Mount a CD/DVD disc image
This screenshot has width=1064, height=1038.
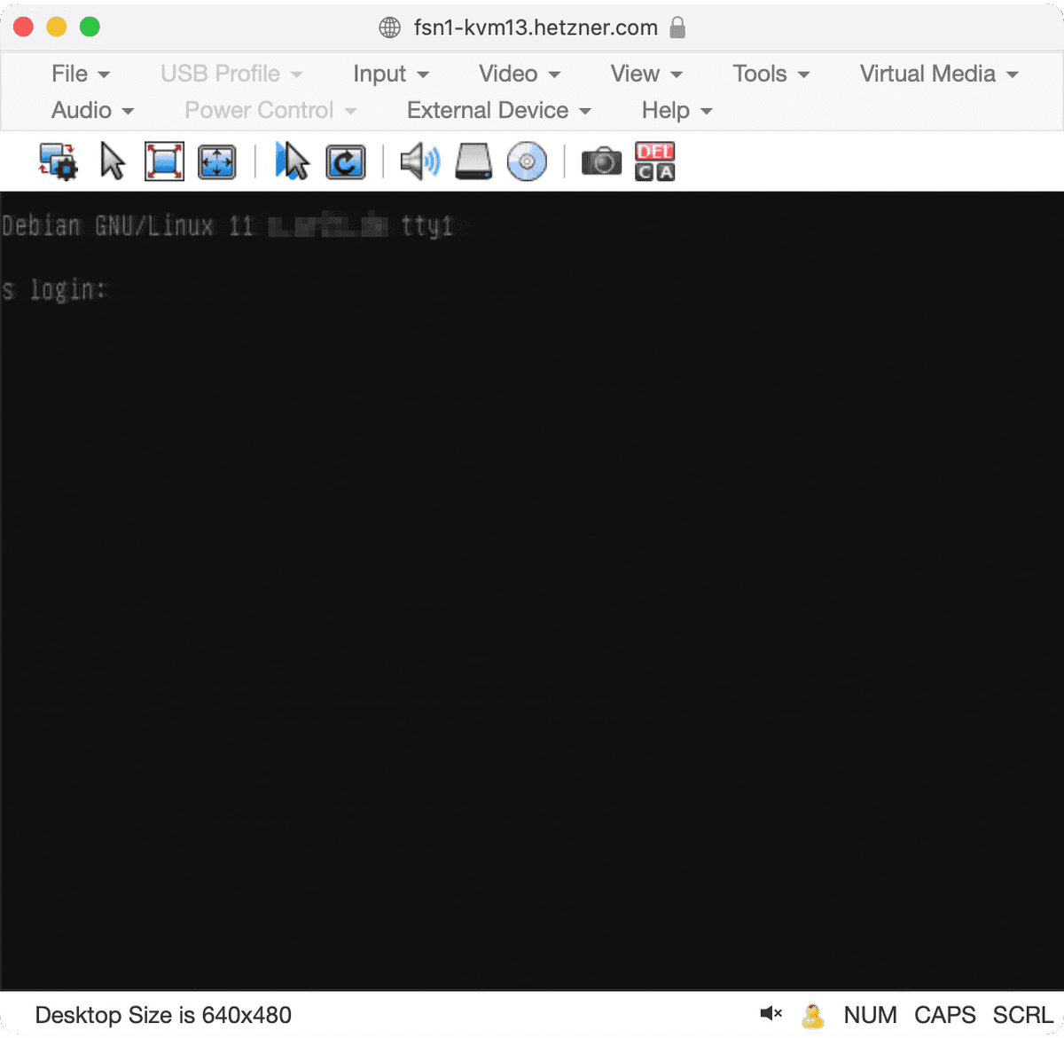(x=528, y=161)
